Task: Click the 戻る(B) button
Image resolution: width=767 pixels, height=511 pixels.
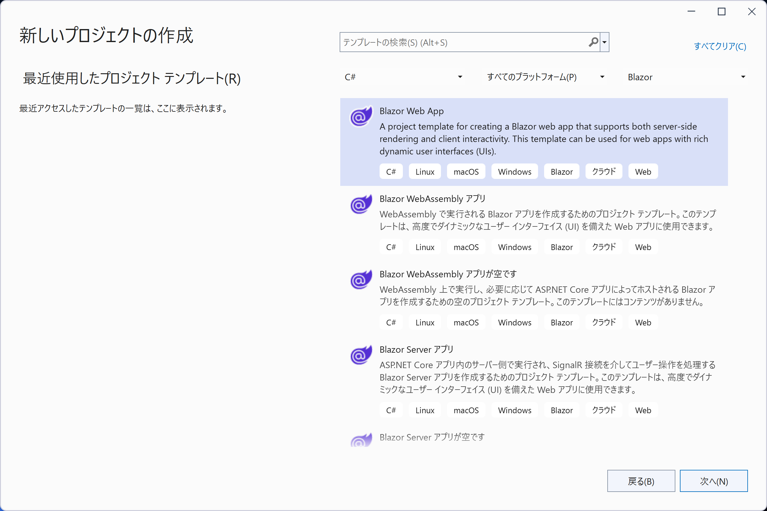Action: click(641, 481)
